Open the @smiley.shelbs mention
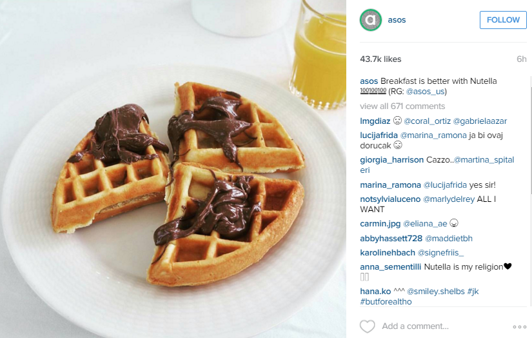This screenshot has height=338, width=532. (436, 292)
